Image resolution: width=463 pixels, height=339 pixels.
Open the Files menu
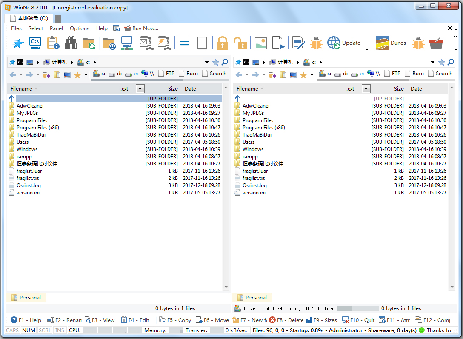click(16, 28)
